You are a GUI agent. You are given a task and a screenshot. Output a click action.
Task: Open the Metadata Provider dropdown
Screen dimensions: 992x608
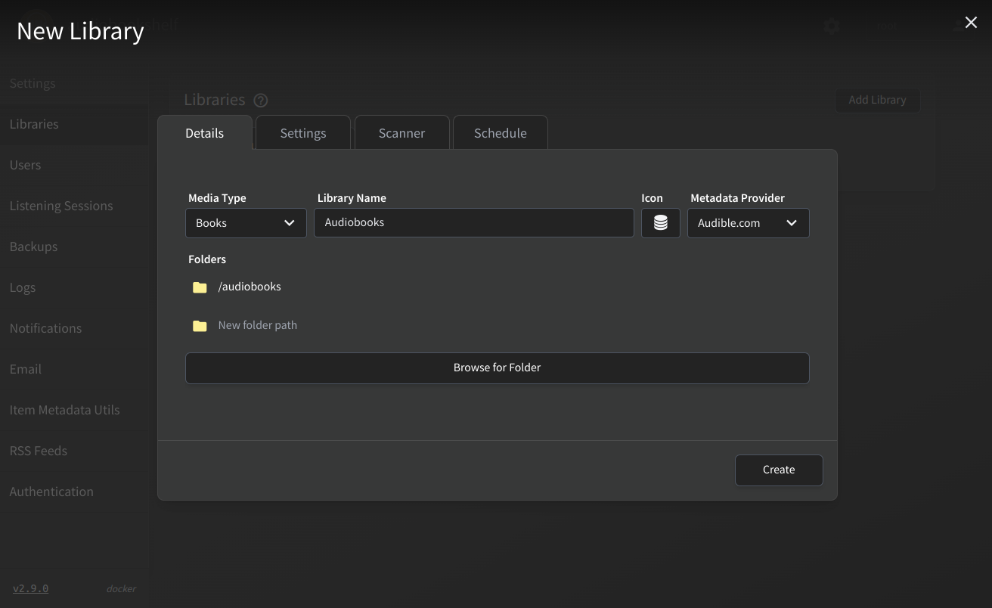click(x=748, y=223)
